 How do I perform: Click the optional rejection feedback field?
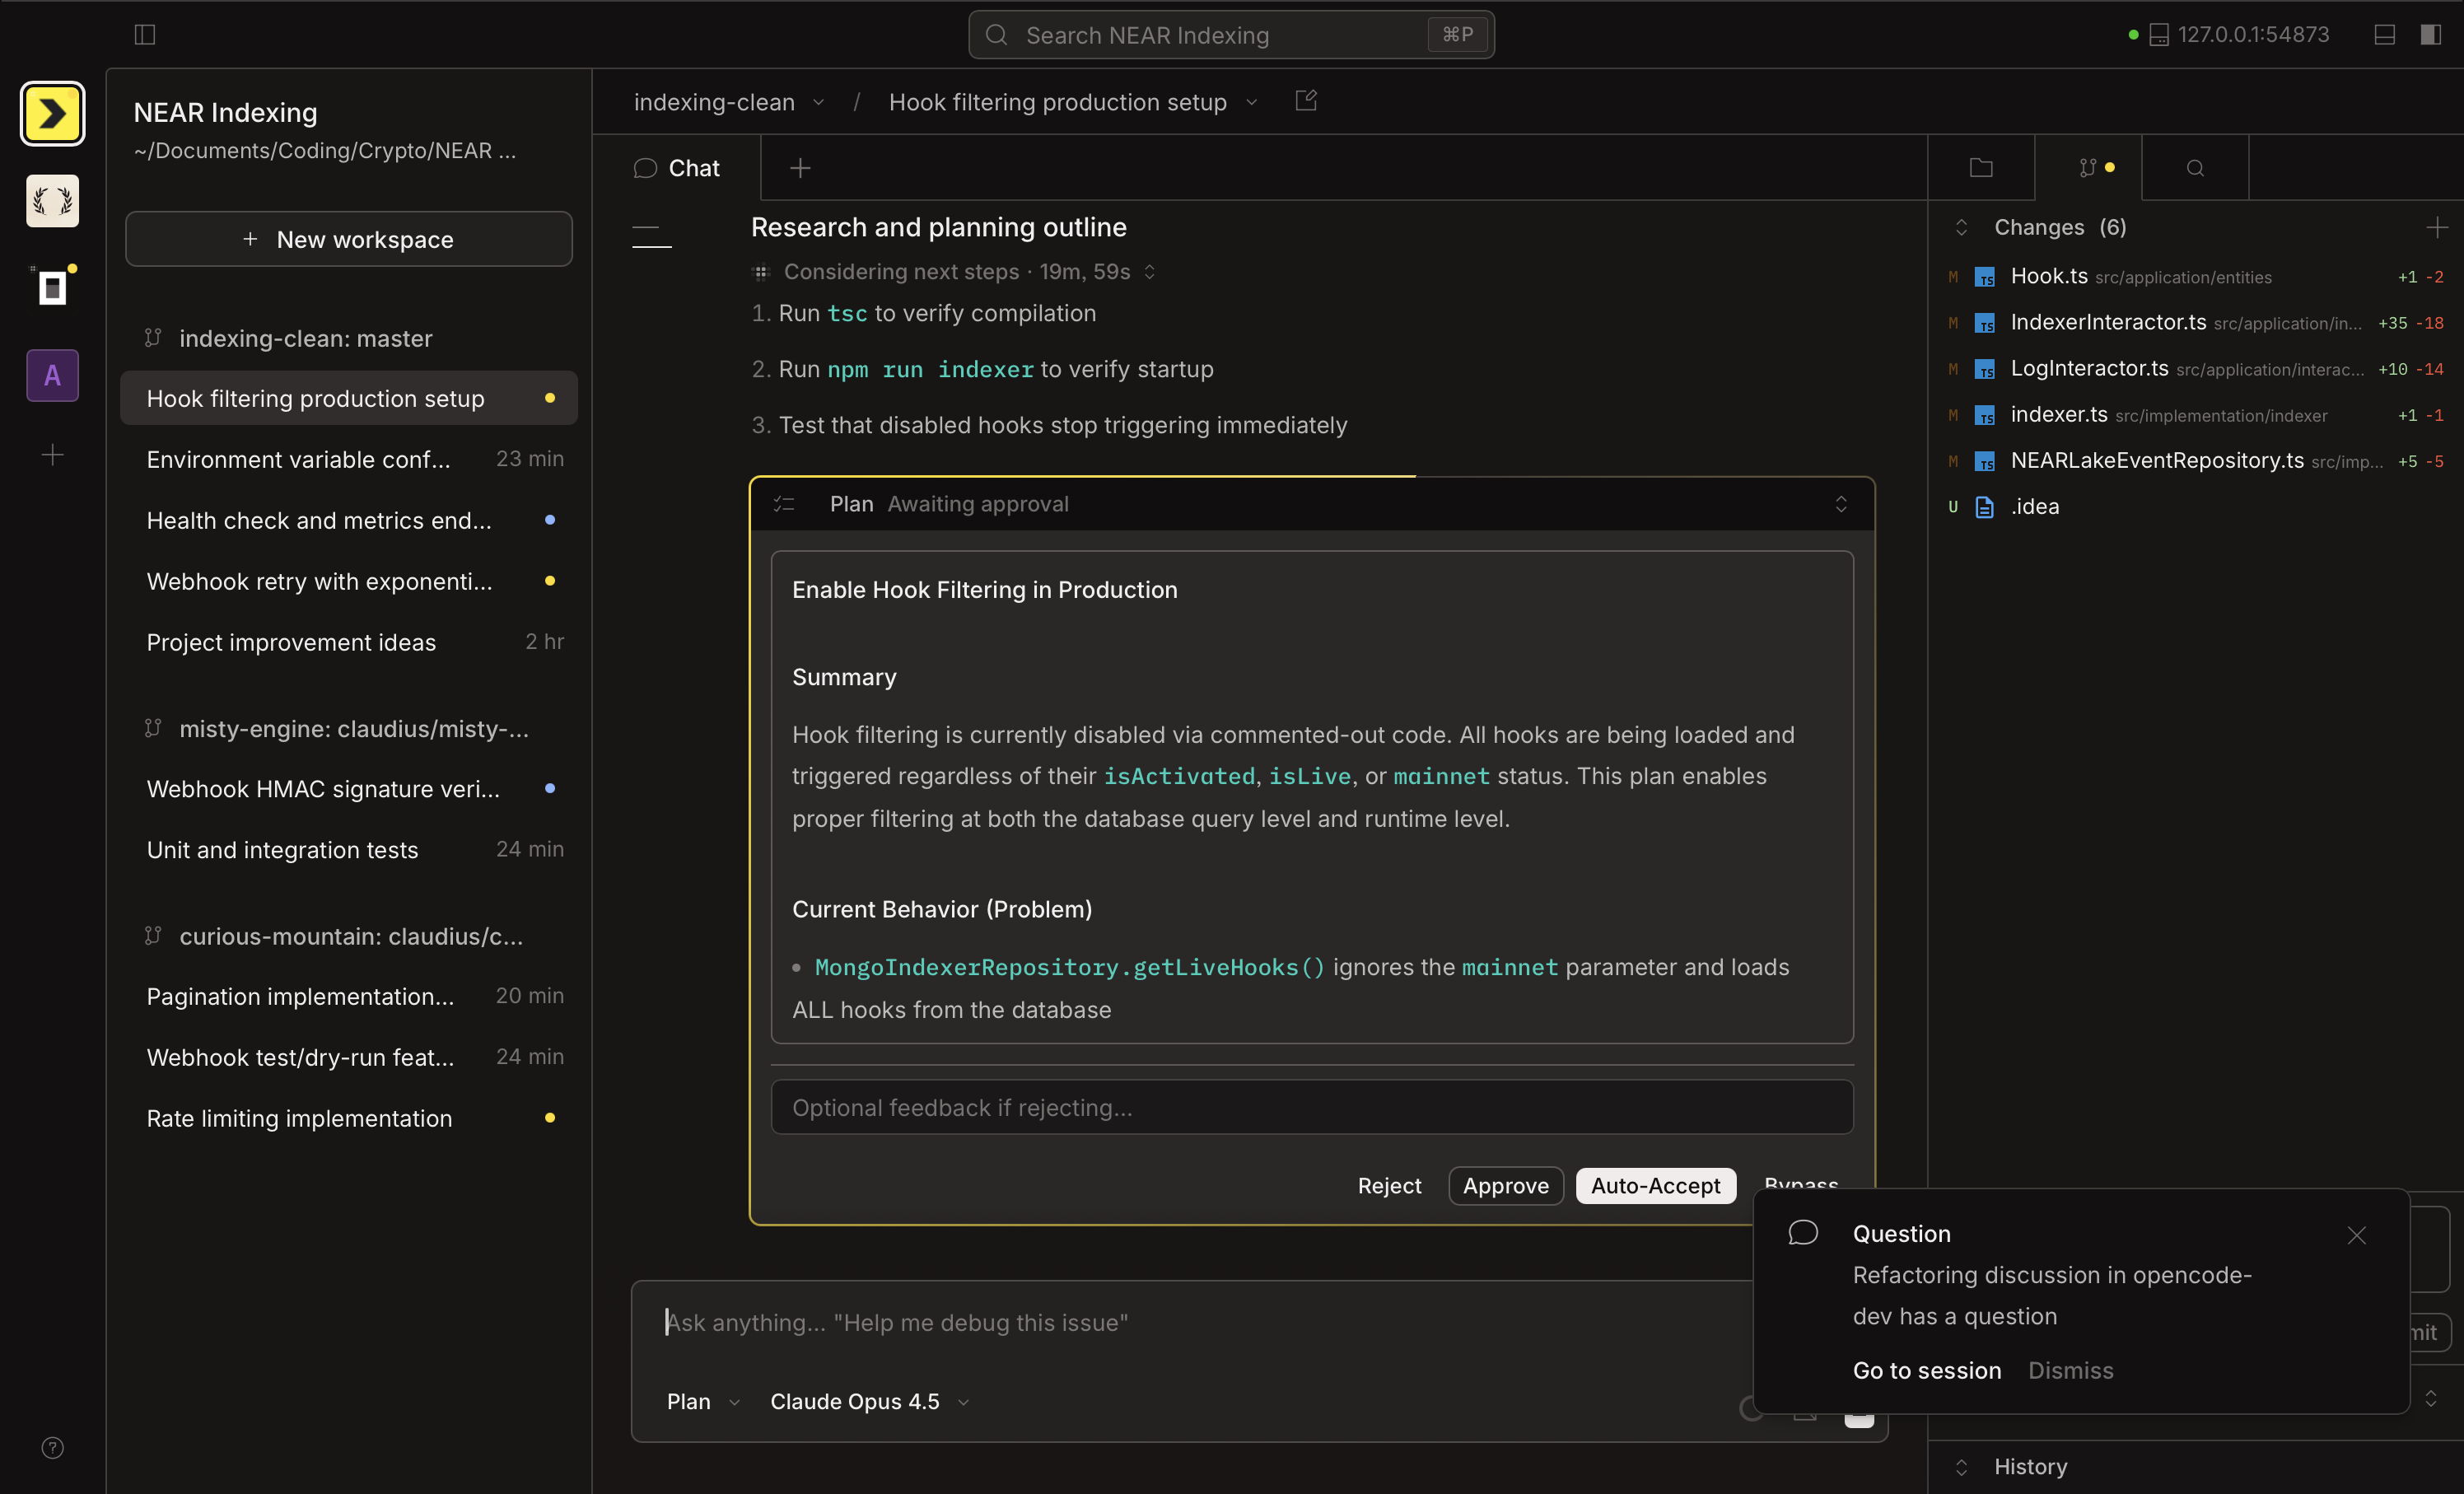coord(1312,1108)
